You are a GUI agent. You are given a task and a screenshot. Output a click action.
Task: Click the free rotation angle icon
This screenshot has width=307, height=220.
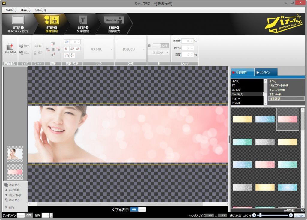[67, 42]
